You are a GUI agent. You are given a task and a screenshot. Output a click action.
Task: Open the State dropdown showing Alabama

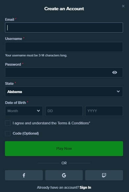(64, 92)
